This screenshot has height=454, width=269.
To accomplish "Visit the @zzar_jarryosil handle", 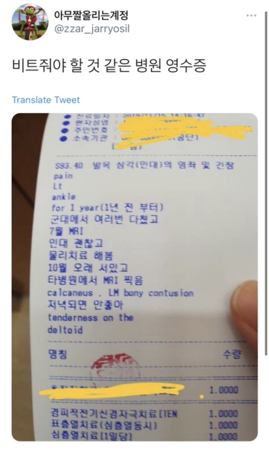I will point(92,29).
